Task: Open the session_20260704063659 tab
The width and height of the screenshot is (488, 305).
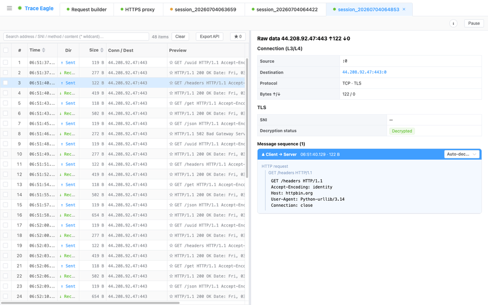Action: tap(203, 9)
